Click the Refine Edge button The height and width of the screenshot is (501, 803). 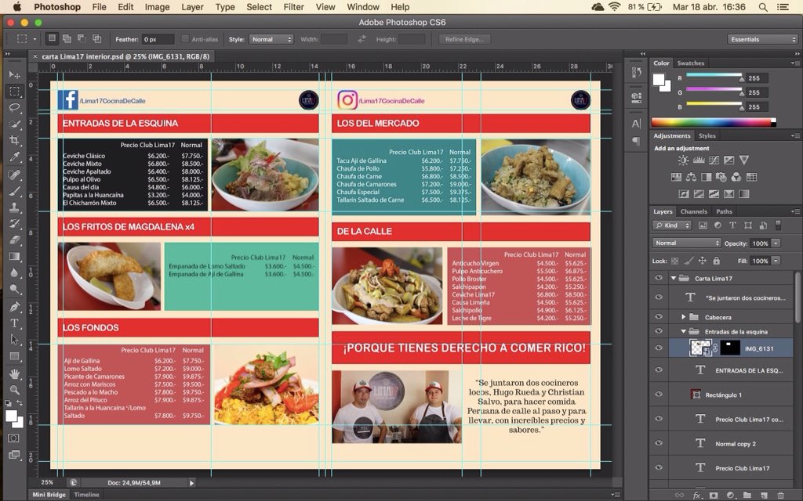(464, 39)
